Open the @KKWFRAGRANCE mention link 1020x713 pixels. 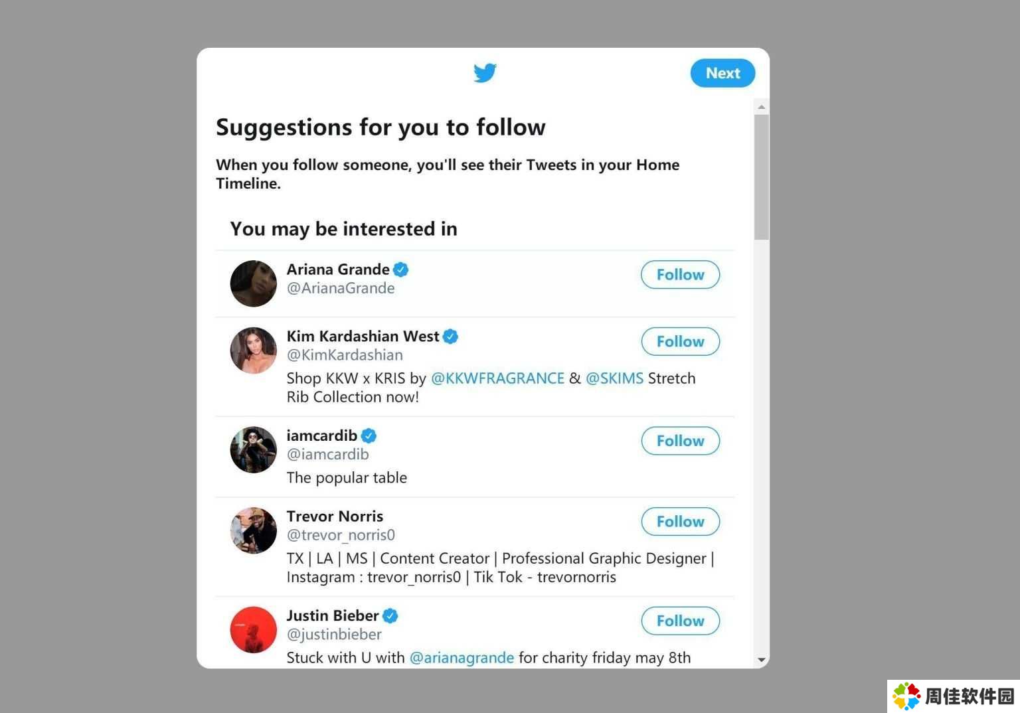[x=497, y=378]
